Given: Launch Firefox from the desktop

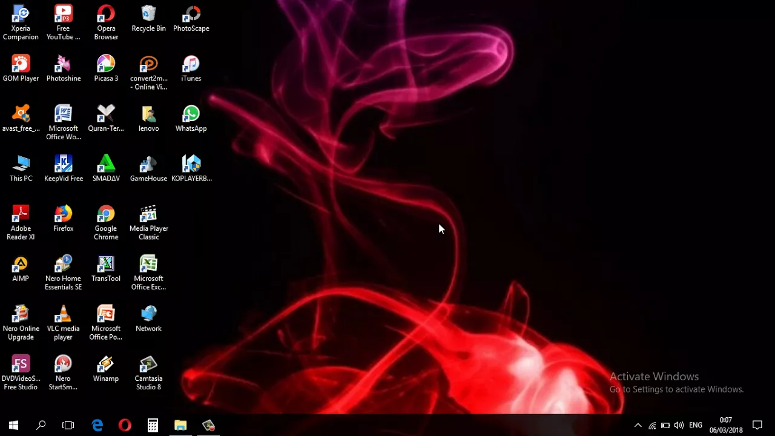Looking at the screenshot, I should click(63, 219).
